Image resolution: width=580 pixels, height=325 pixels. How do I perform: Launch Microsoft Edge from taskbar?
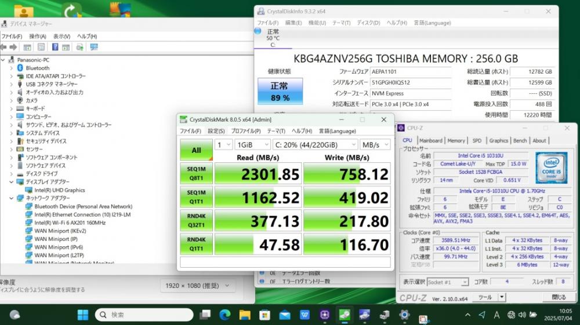click(x=224, y=315)
